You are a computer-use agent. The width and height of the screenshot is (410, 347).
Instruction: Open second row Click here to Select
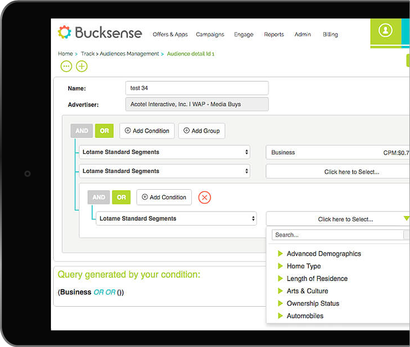[338, 172]
